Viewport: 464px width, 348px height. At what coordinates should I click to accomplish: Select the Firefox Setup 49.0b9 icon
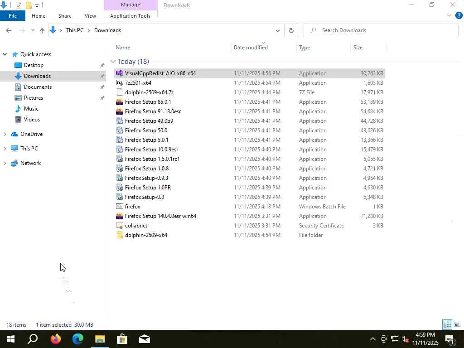tap(120, 121)
